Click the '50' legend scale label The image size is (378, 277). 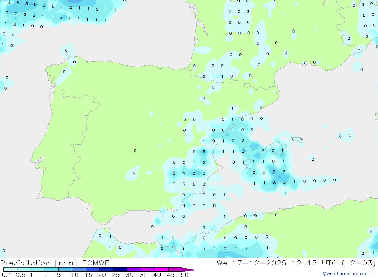(185, 275)
